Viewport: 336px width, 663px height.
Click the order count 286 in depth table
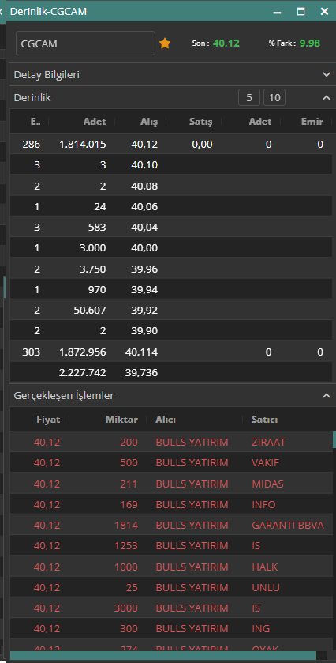pyautogui.click(x=32, y=144)
